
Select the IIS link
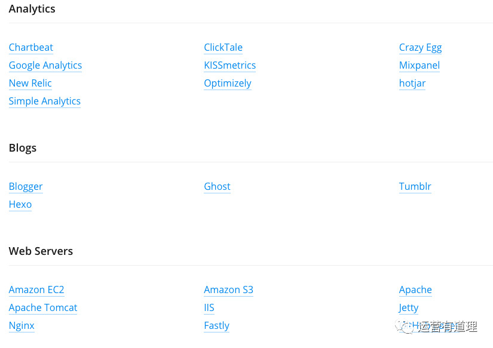coord(209,308)
